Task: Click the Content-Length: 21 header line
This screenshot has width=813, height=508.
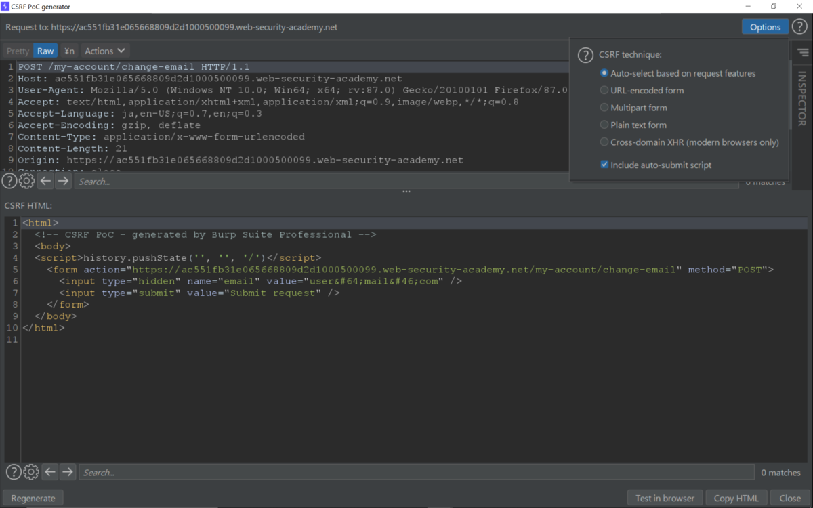Action: pyautogui.click(x=72, y=148)
